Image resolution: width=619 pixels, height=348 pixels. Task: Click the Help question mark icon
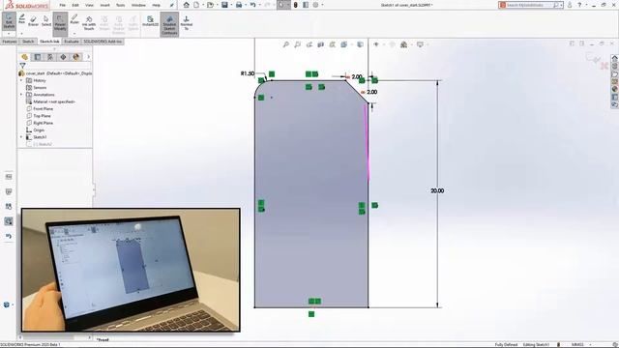click(x=579, y=5)
